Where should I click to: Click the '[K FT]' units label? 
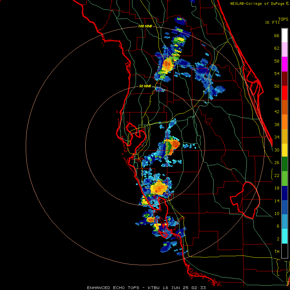click(272, 22)
